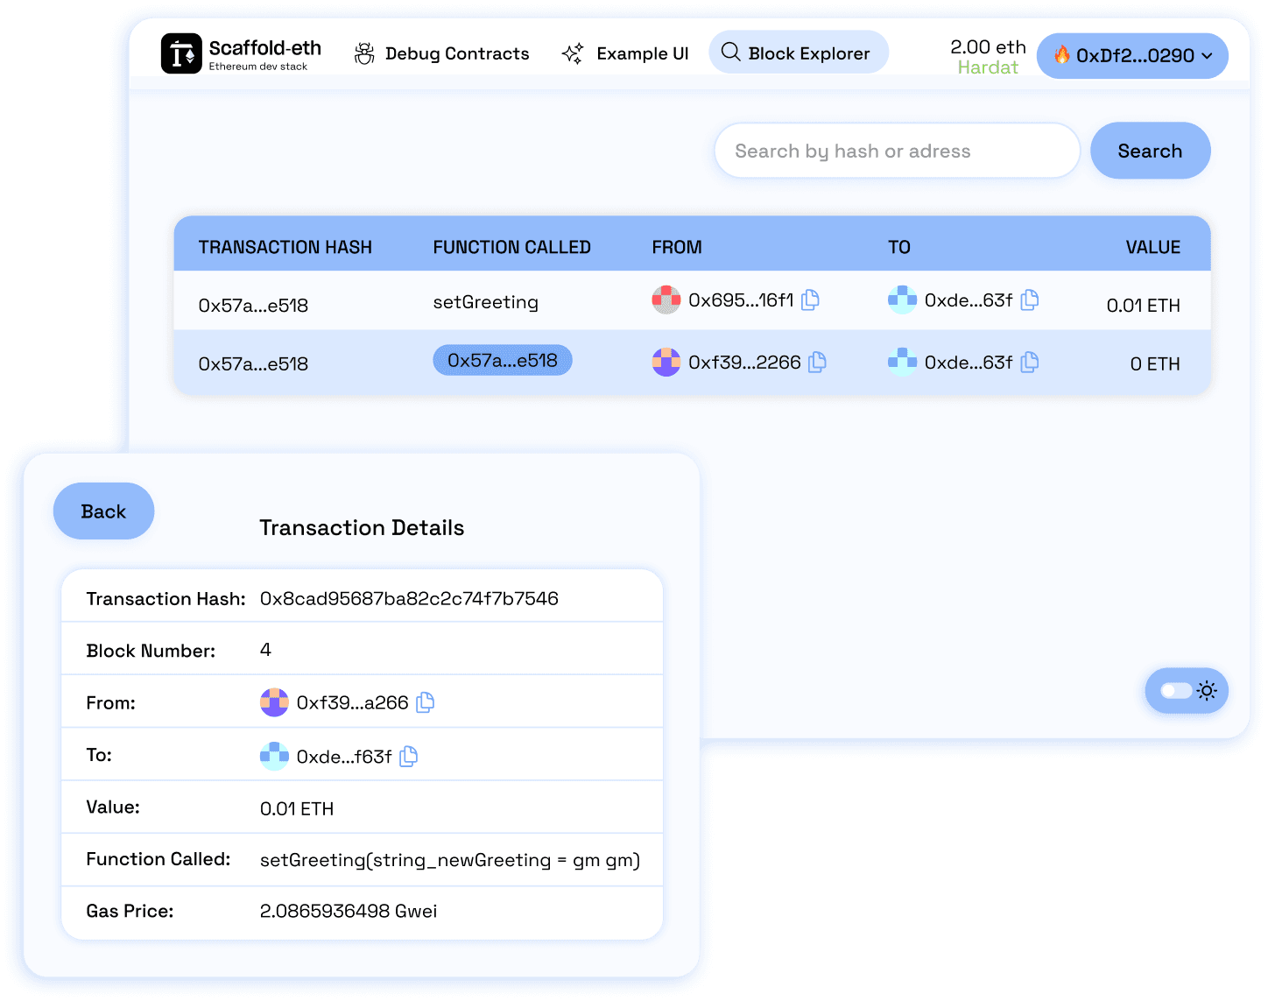
Task: Copy the 0xf39...a266 address in Transaction Details
Action: (425, 701)
